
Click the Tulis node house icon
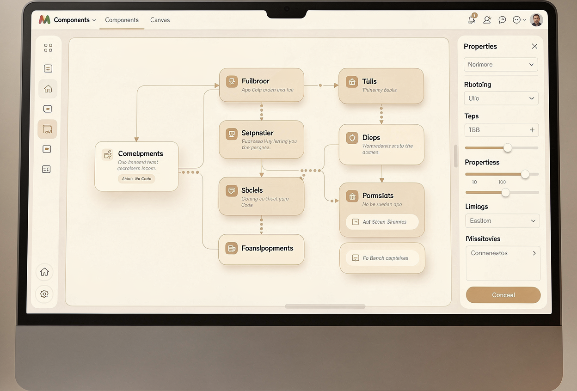tap(352, 82)
